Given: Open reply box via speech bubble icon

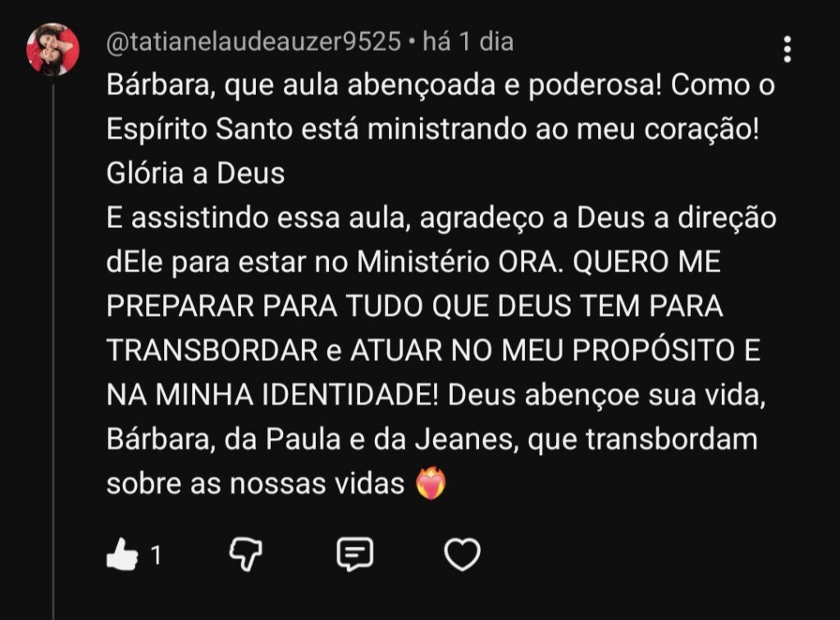Looking at the screenshot, I should point(354,554).
